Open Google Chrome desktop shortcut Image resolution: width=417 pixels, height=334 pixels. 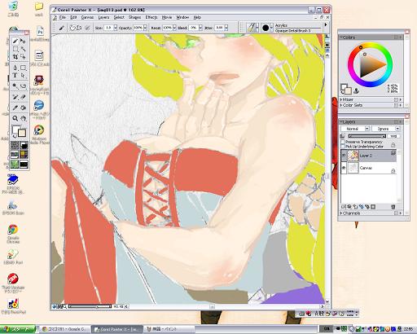click(x=13, y=233)
